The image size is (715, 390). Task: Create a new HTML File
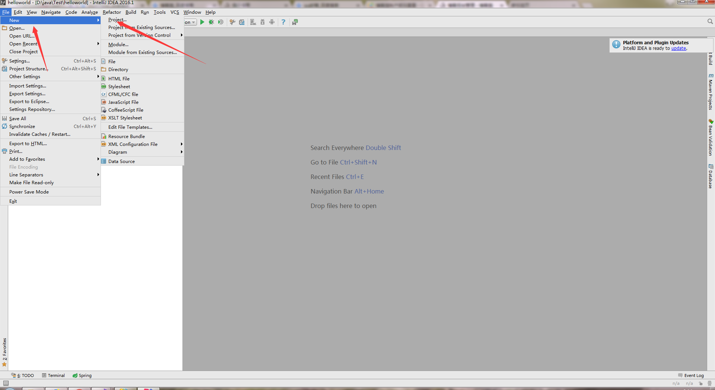point(143,79)
